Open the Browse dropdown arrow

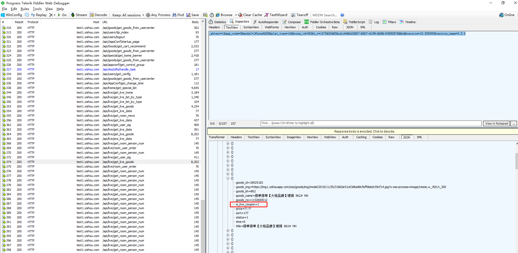236,15
